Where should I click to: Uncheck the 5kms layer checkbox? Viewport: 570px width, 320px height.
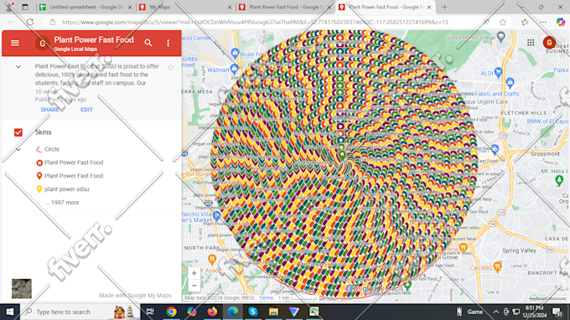pyautogui.click(x=18, y=132)
